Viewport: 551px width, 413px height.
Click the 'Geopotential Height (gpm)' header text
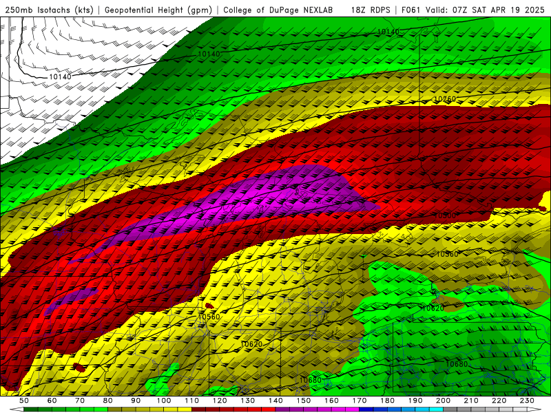pos(158,10)
